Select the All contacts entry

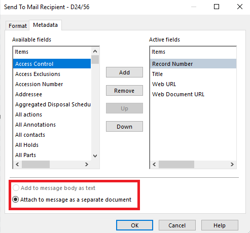point(52,135)
